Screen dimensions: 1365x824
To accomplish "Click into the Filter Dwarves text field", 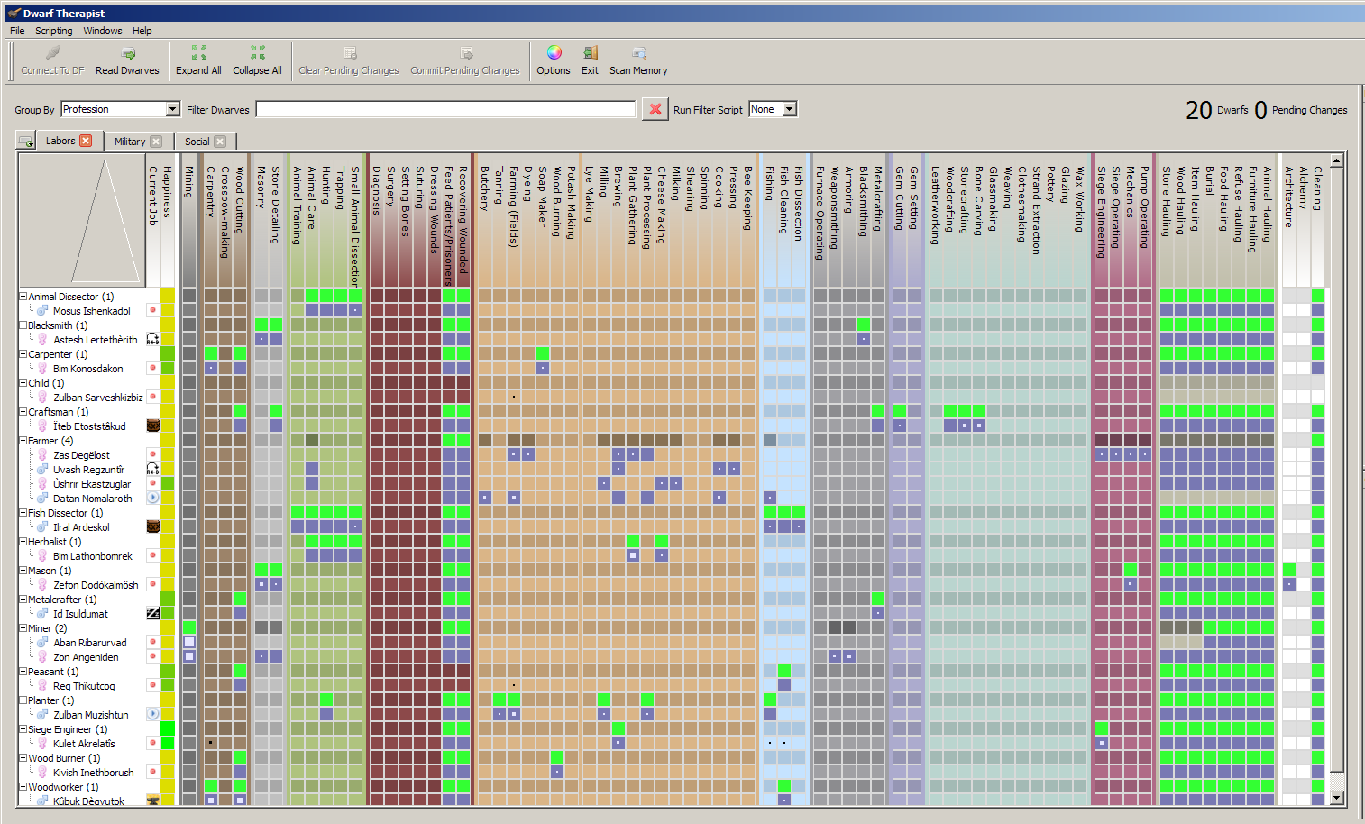I will click(x=445, y=109).
